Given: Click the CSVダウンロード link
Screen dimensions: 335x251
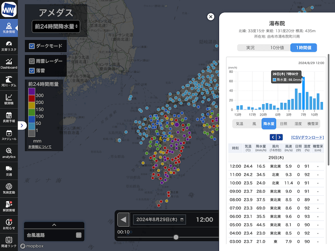Looking at the screenshot, I should [x=307, y=137].
